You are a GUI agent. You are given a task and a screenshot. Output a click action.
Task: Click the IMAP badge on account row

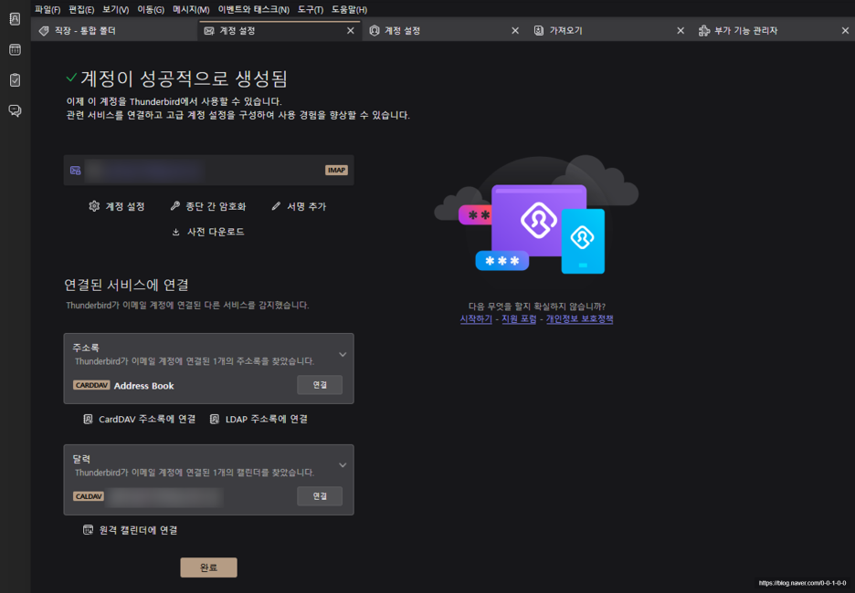336,171
